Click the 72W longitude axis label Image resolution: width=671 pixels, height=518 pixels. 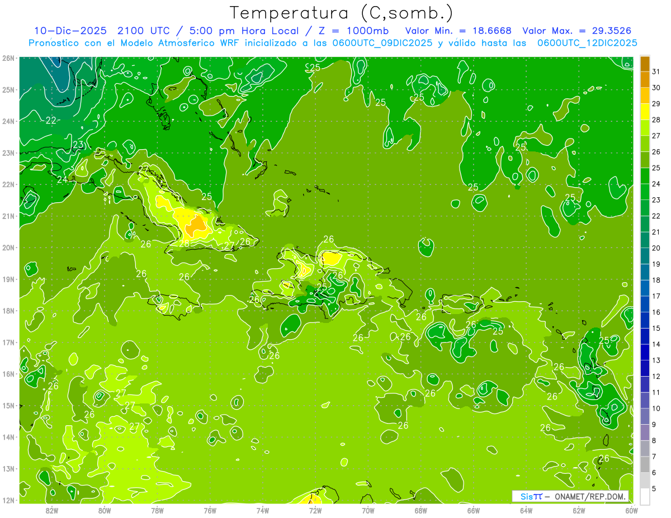315,510
